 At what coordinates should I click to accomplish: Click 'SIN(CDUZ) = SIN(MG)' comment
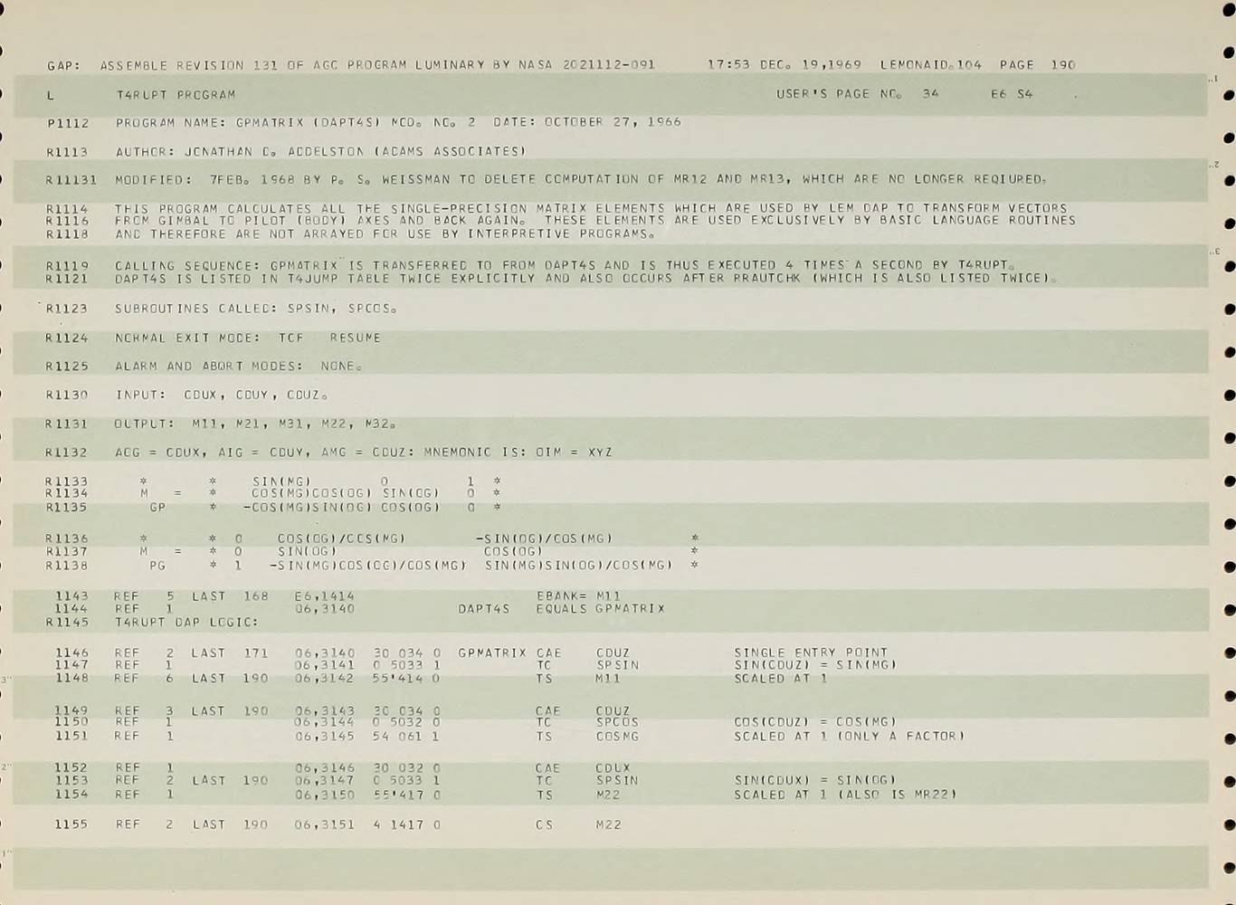tap(815, 665)
